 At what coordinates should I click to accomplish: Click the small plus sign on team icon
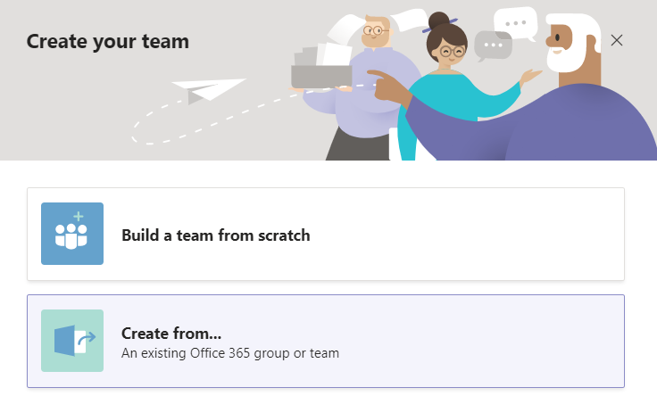79,217
